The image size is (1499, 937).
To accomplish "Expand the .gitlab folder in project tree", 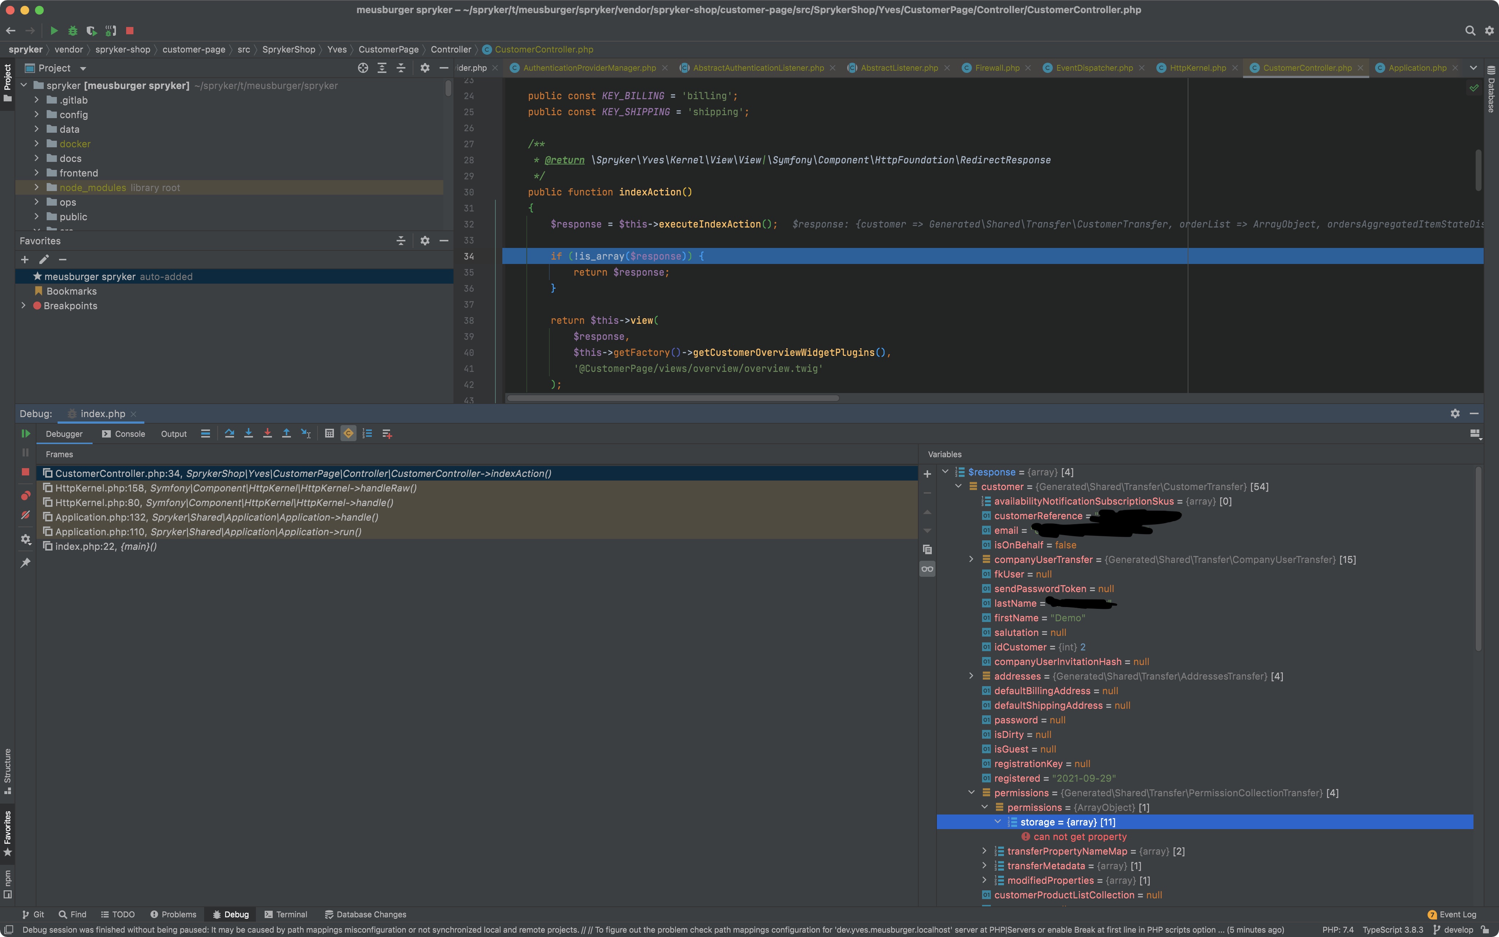I will pos(36,100).
